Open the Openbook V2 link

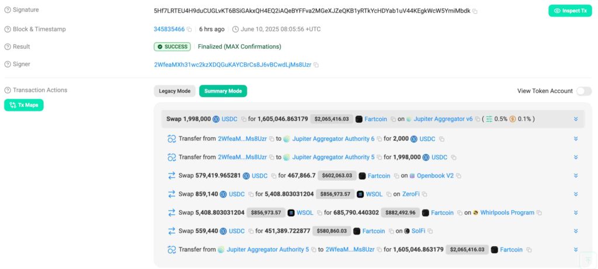pyautogui.click(x=435, y=176)
